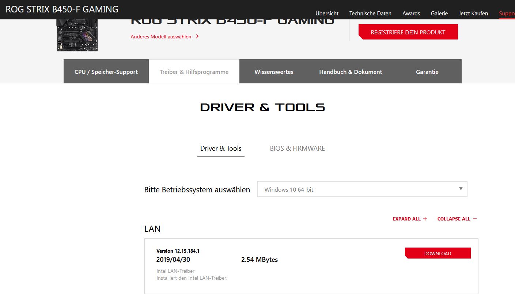Click the ROG STRIX B450-F GAMING header title

62,10
